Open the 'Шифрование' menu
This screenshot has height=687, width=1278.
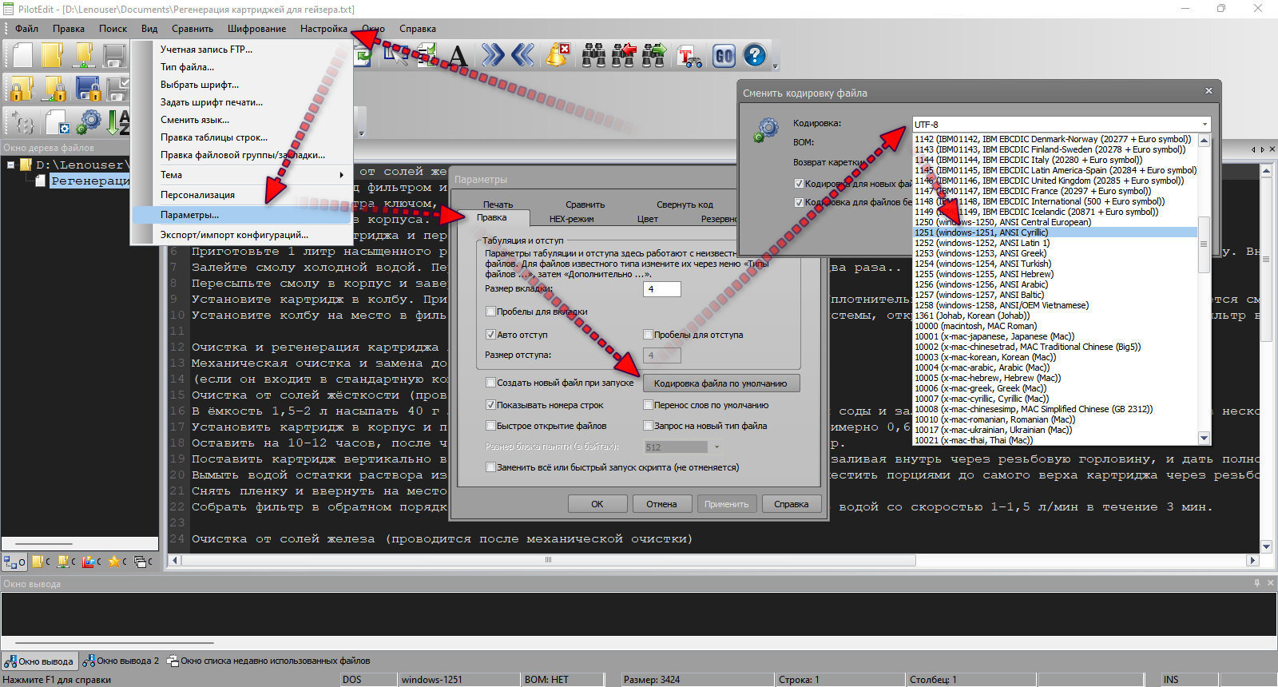[x=256, y=29]
